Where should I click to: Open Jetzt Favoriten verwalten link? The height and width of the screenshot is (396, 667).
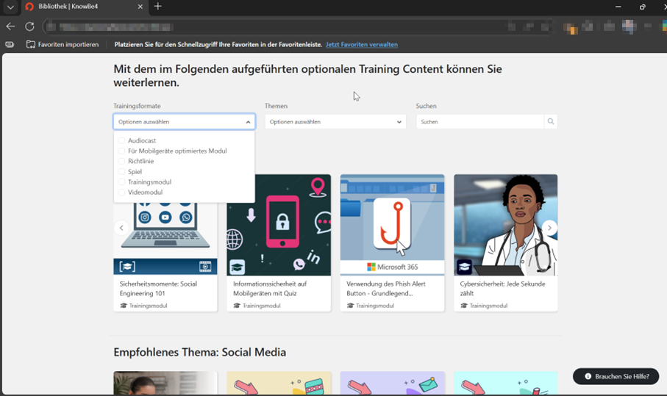point(361,45)
